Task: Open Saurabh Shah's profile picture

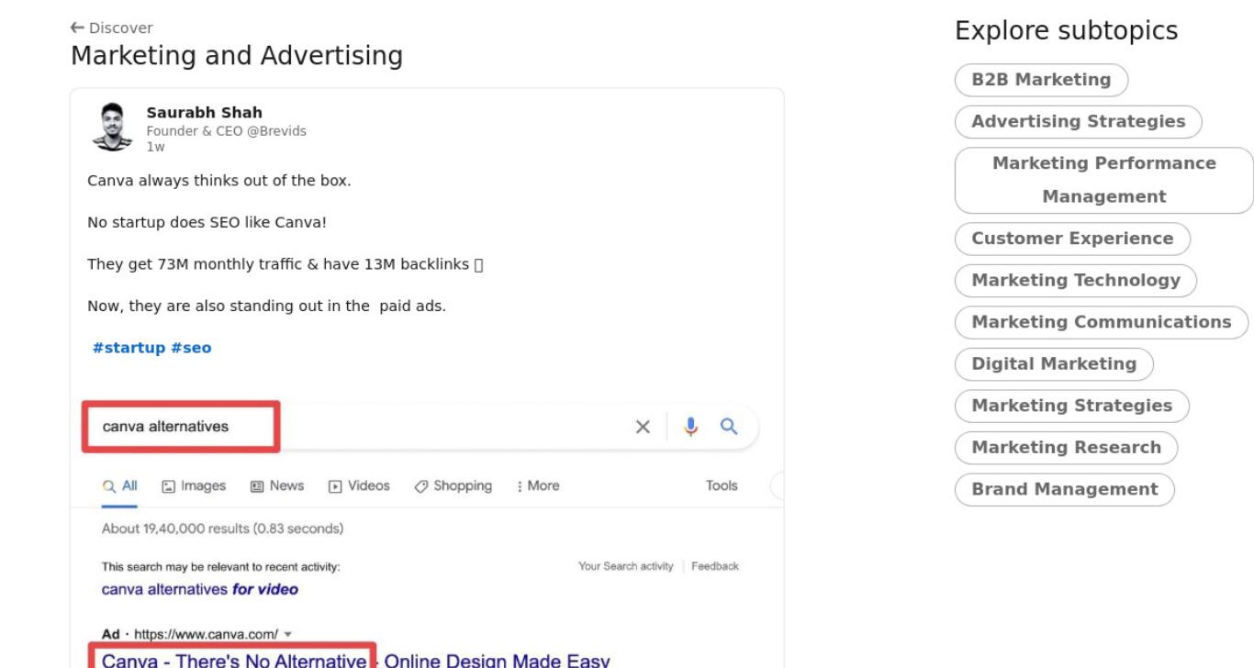Action: [x=115, y=126]
